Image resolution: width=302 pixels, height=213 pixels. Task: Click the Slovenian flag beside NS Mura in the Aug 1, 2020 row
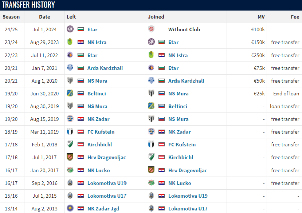[x=81, y=81]
